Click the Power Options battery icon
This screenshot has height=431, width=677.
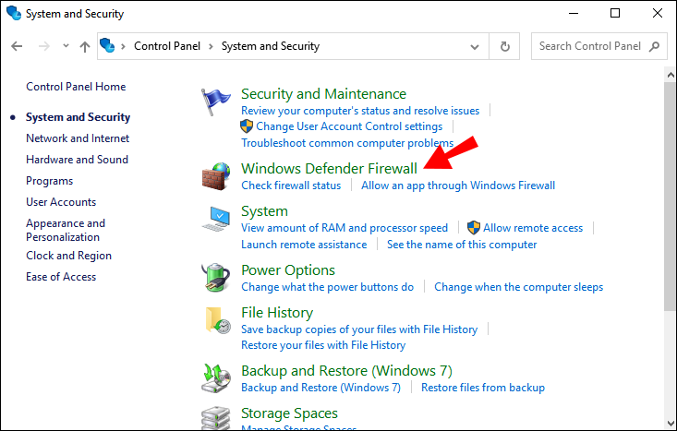pos(216,278)
